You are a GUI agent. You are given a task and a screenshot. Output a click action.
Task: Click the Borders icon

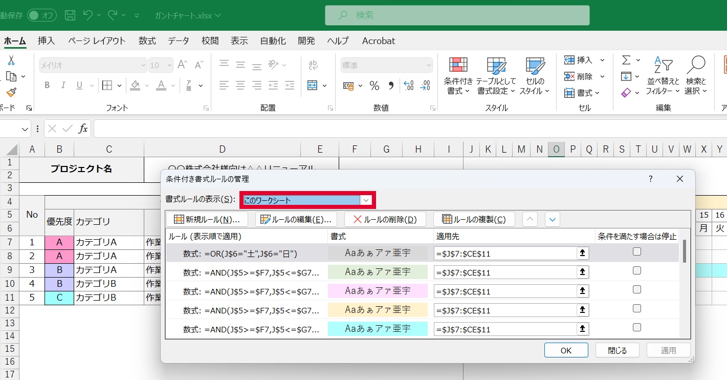pos(107,85)
